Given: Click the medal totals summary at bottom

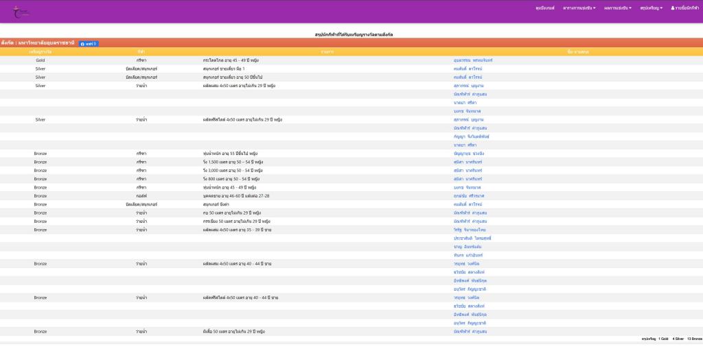Looking at the screenshot, I should coord(671,339).
